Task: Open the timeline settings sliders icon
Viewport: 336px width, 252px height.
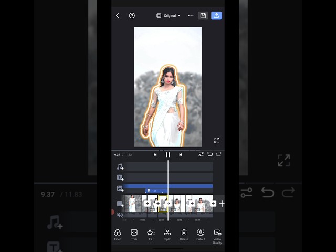Action: pos(201,154)
